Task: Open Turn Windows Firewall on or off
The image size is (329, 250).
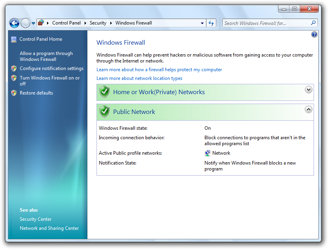Action: click(50, 81)
